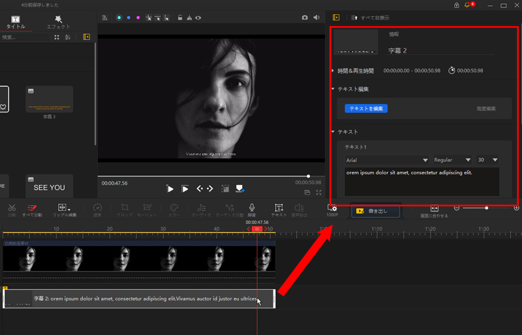Click the 画面に合わせる fit-to-screen icon

434,210
